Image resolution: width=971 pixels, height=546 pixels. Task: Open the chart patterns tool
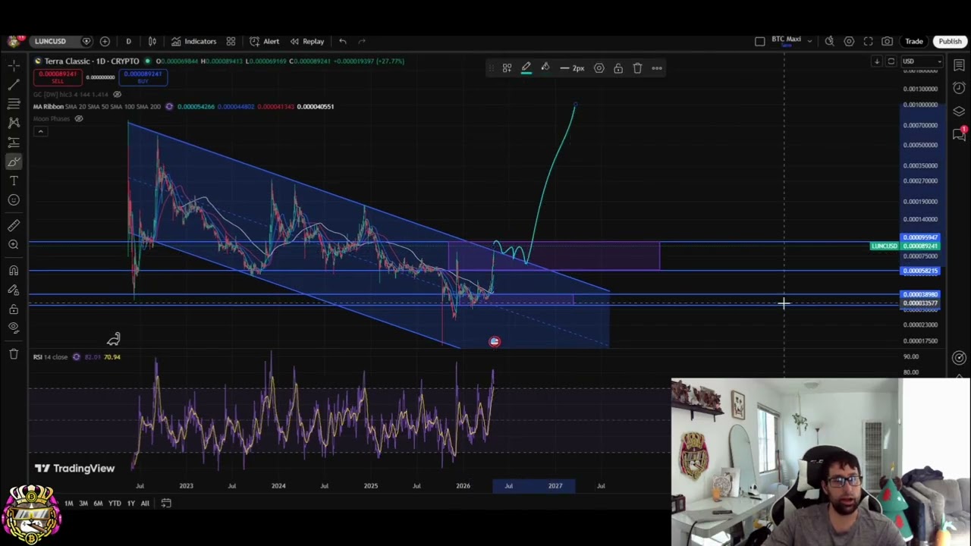tap(14, 122)
